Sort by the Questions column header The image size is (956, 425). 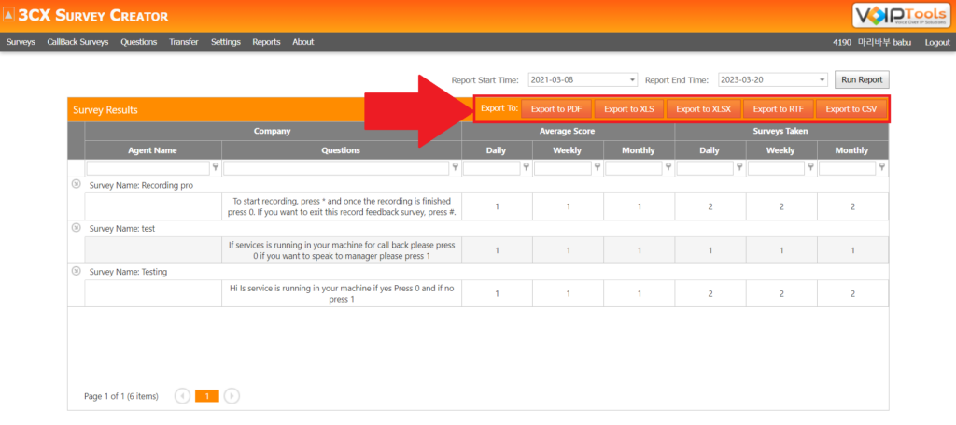(x=342, y=150)
